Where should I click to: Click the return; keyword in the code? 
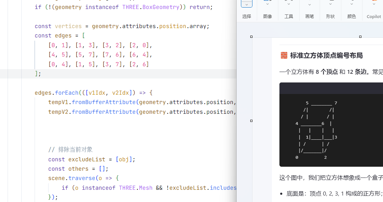pyautogui.click(x=201, y=7)
